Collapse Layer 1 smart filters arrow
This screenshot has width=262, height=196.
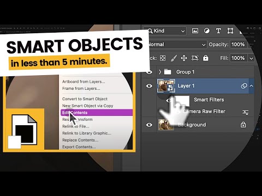[x=252, y=86]
